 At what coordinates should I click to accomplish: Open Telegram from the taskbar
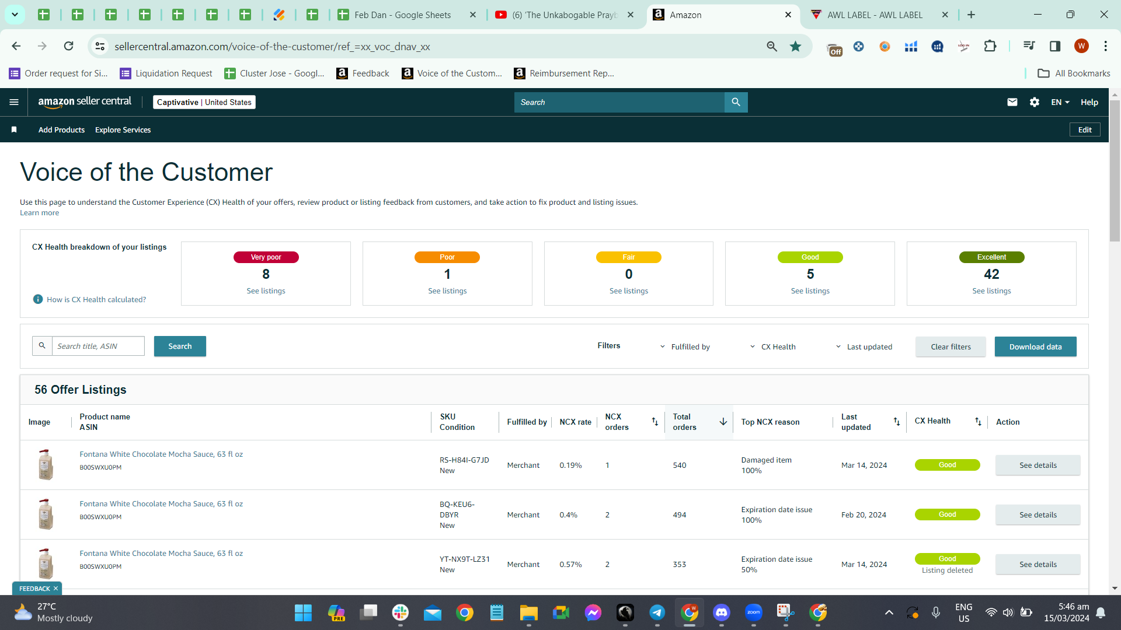657,612
